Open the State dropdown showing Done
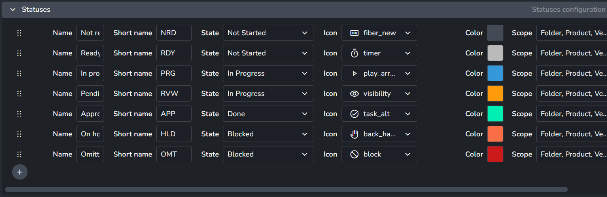 pyautogui.click(x=268, y=114)
